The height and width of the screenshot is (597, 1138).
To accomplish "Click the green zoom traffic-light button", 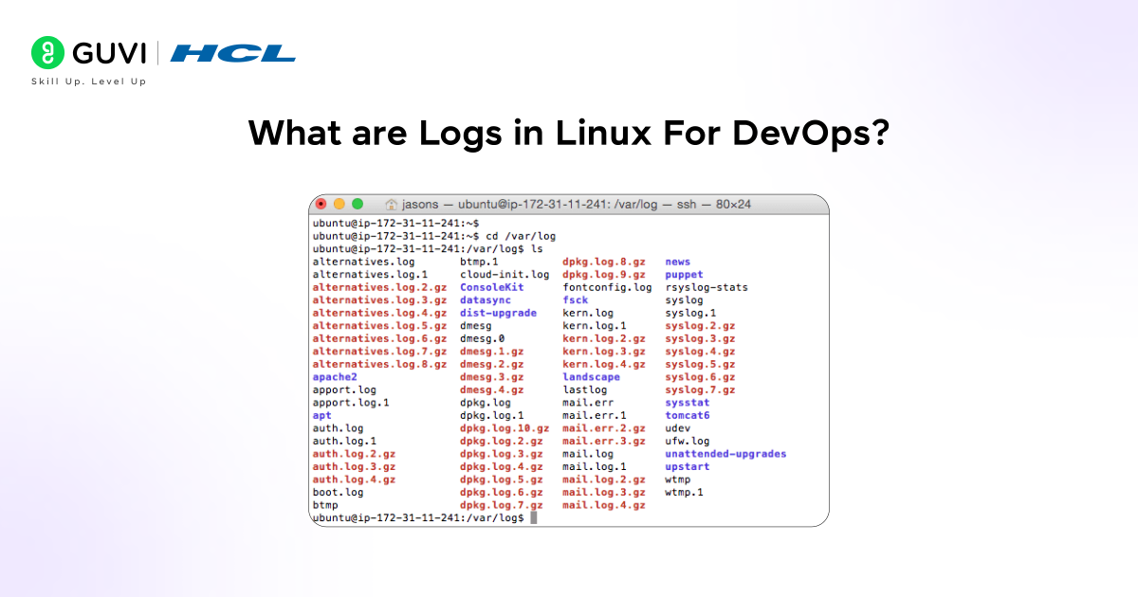I will tap(358, 204).
